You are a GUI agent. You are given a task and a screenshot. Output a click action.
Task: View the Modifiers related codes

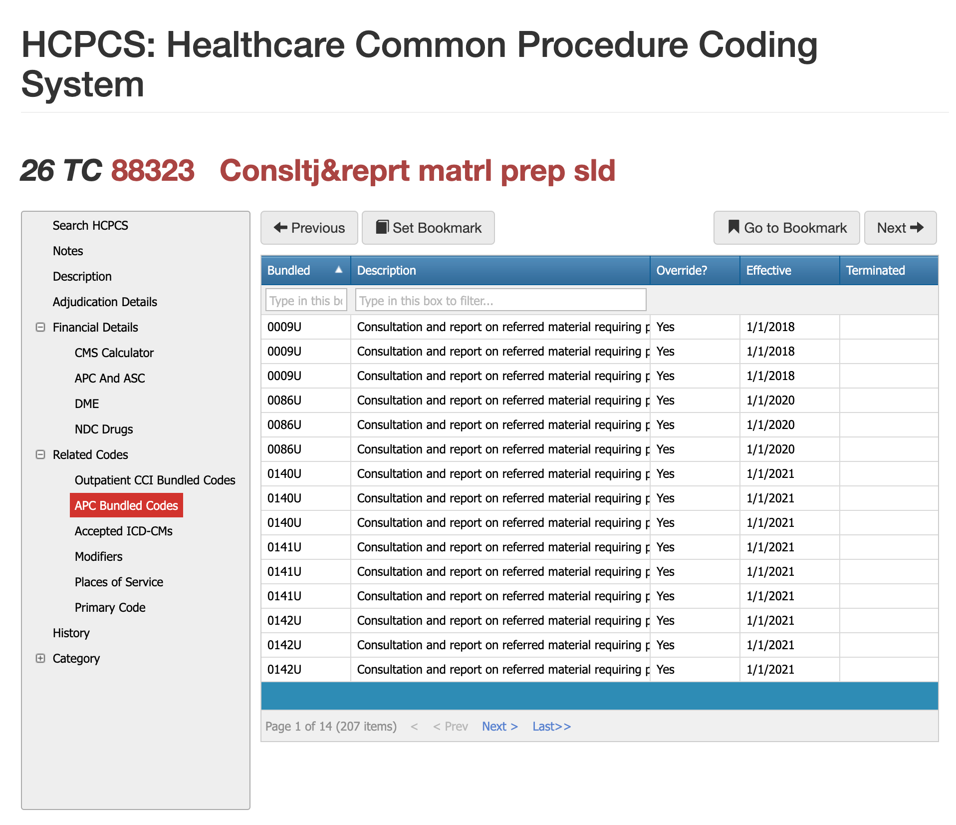[98, 556]
